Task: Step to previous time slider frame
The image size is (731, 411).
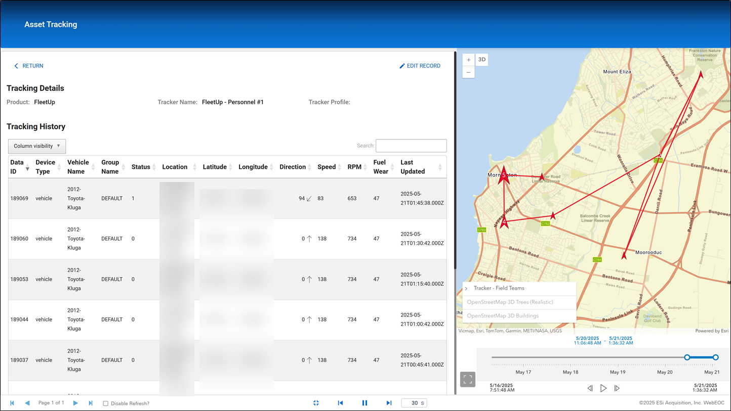Action: (590, 388)
